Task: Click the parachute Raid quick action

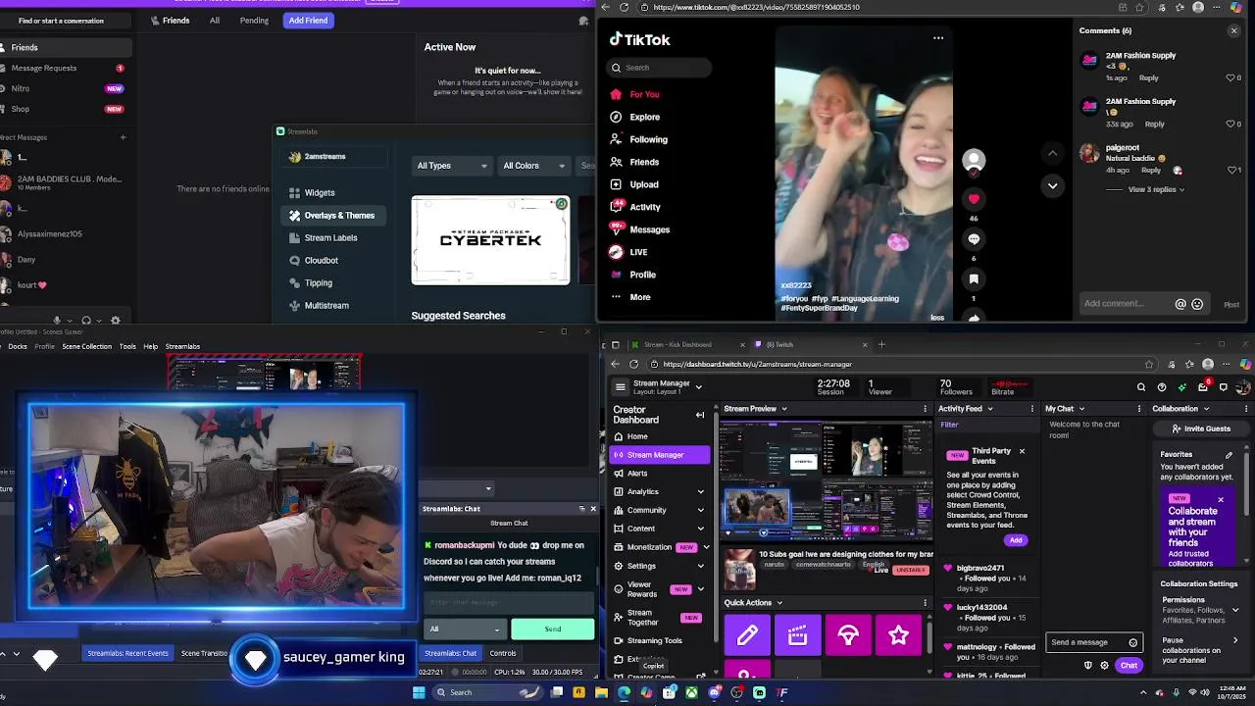Action: (x=848, y=636)
